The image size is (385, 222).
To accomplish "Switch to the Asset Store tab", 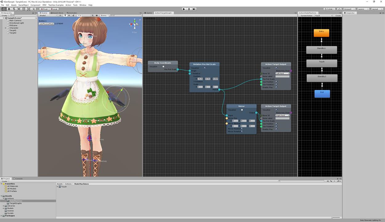I will click(x=58, y=13).
